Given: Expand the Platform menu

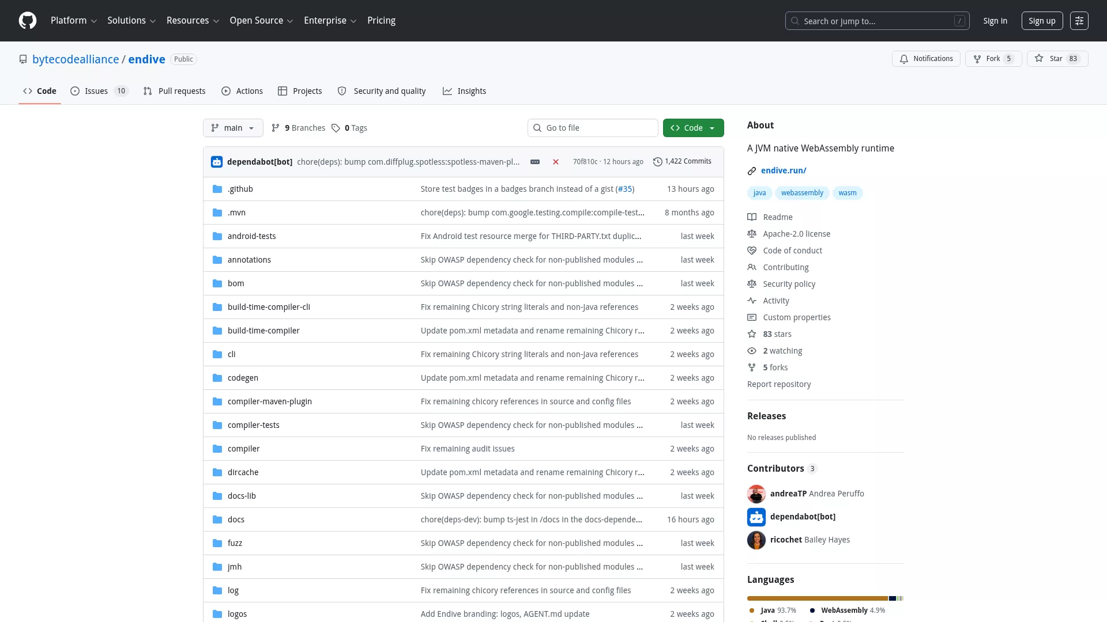Looking at the screenshot, I should [x=74, y=21].
